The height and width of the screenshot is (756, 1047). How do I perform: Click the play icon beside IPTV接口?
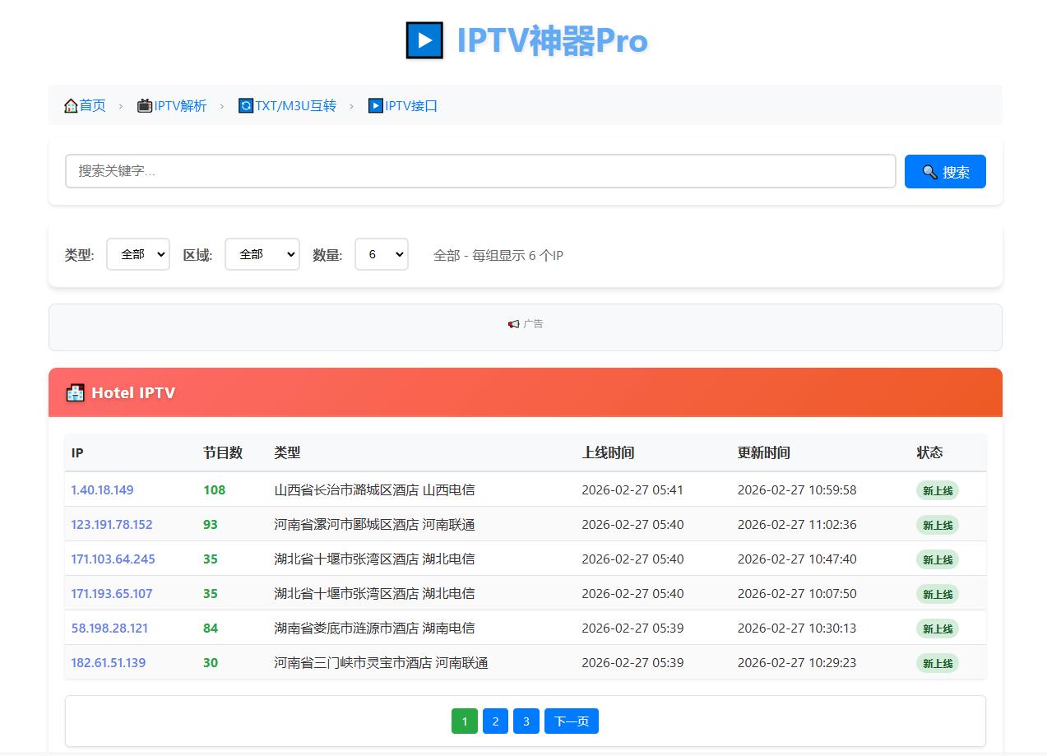[x=375, y=106]
